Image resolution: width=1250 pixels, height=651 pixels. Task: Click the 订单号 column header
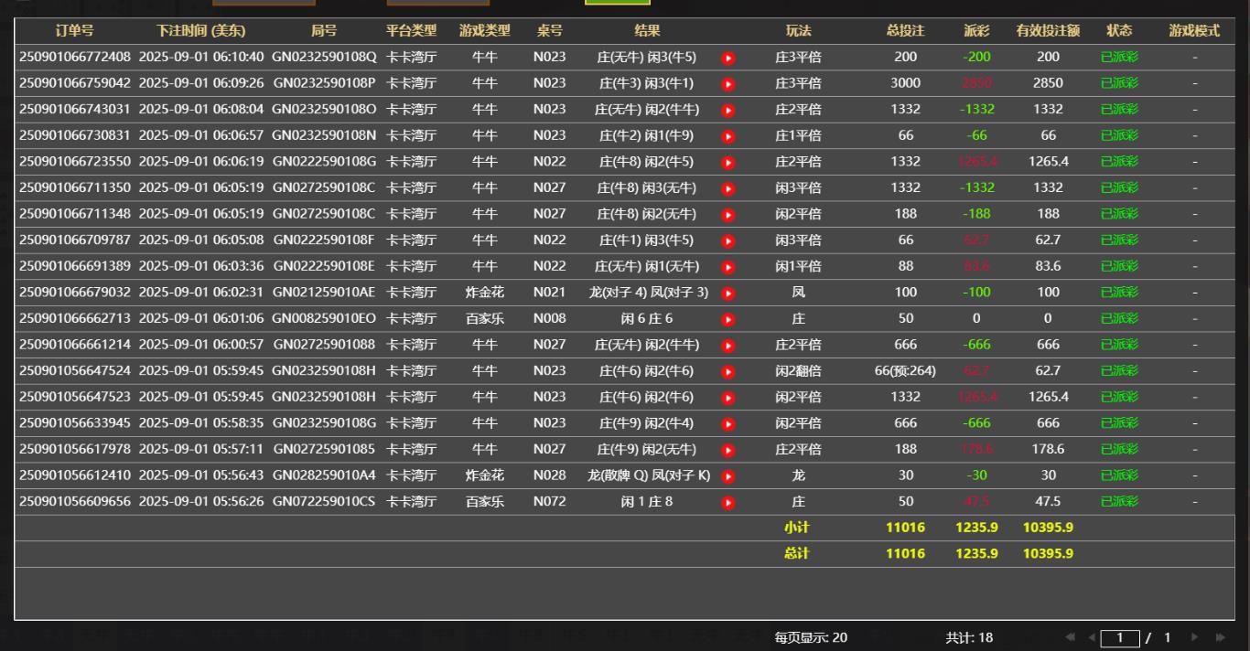click(x=74, y=31)
